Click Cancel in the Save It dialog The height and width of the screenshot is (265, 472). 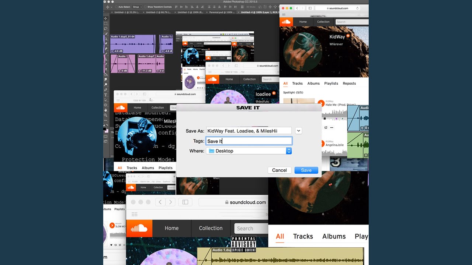pos(280,170)
